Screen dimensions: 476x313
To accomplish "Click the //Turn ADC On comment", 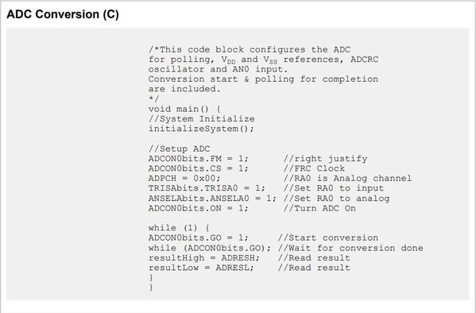I will point(319,208).
